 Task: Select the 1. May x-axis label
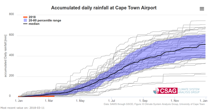pyautogui.click(x=80, y=101)
